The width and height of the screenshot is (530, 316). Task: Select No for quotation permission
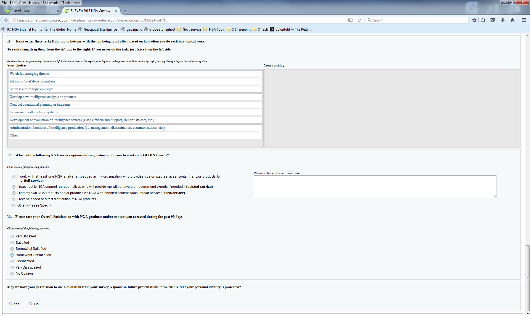click(x=30, y=304)
